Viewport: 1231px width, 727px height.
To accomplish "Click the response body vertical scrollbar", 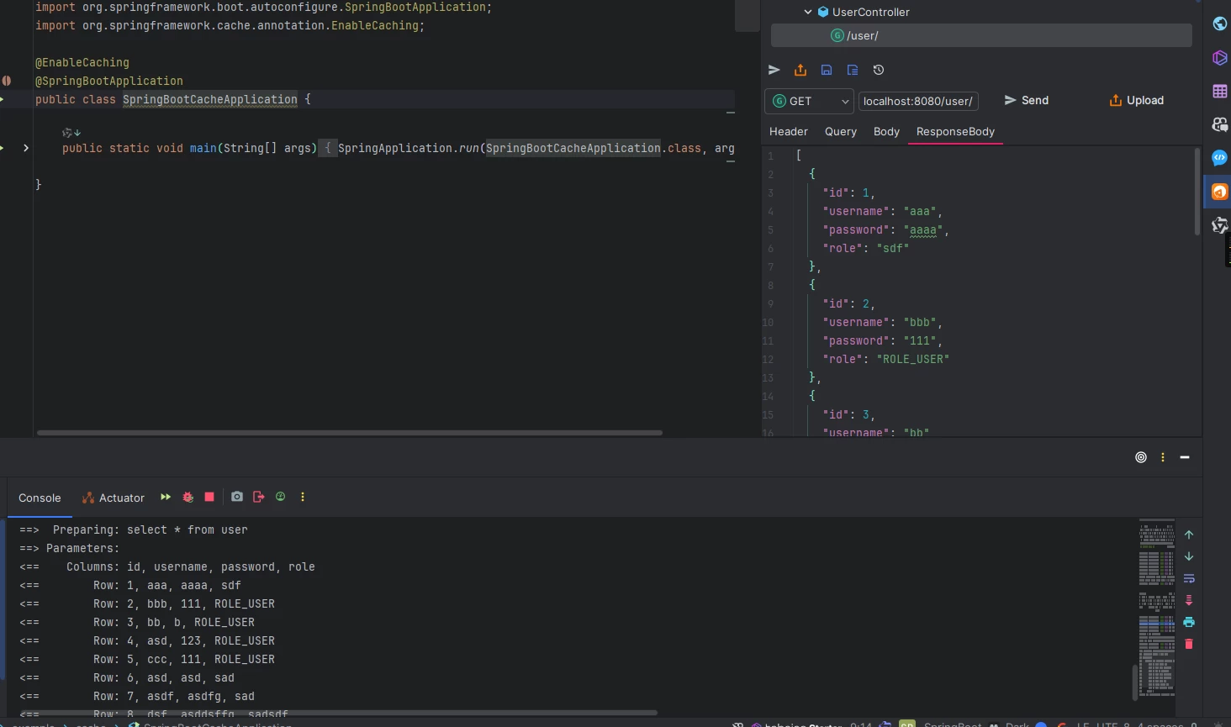I will [x=1197, y=192].
